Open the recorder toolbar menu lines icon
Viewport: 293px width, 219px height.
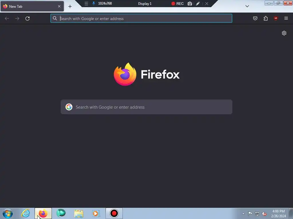(86, 3)
